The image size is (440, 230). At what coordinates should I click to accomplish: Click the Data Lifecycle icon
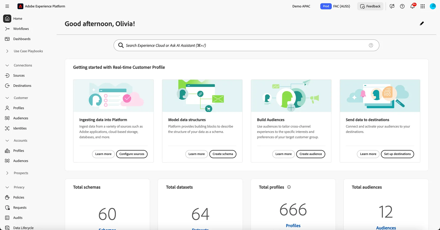point(7,228)
